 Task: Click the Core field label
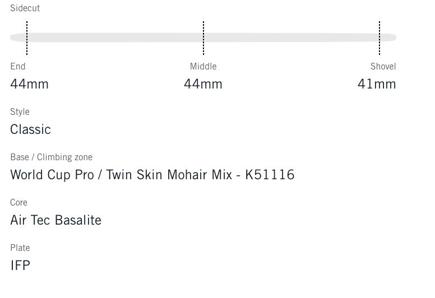(18, 202)
